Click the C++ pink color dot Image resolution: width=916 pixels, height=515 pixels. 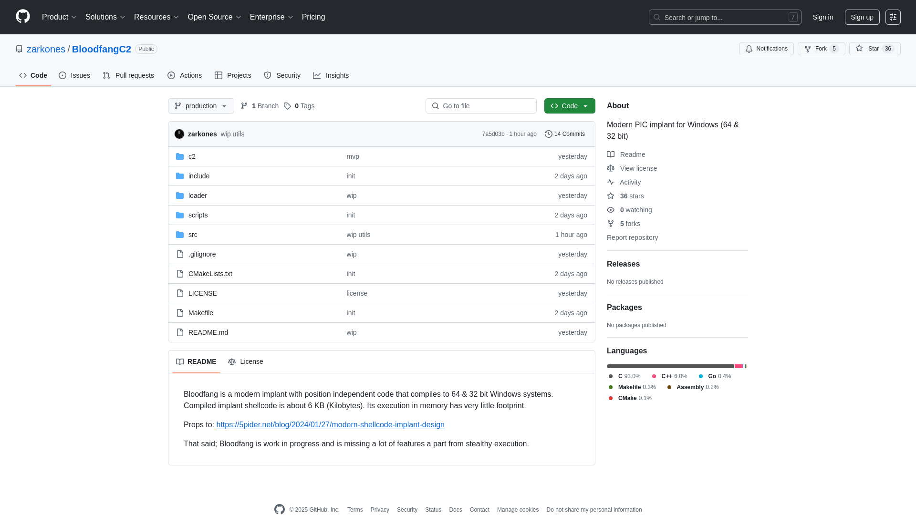point(654,376)
